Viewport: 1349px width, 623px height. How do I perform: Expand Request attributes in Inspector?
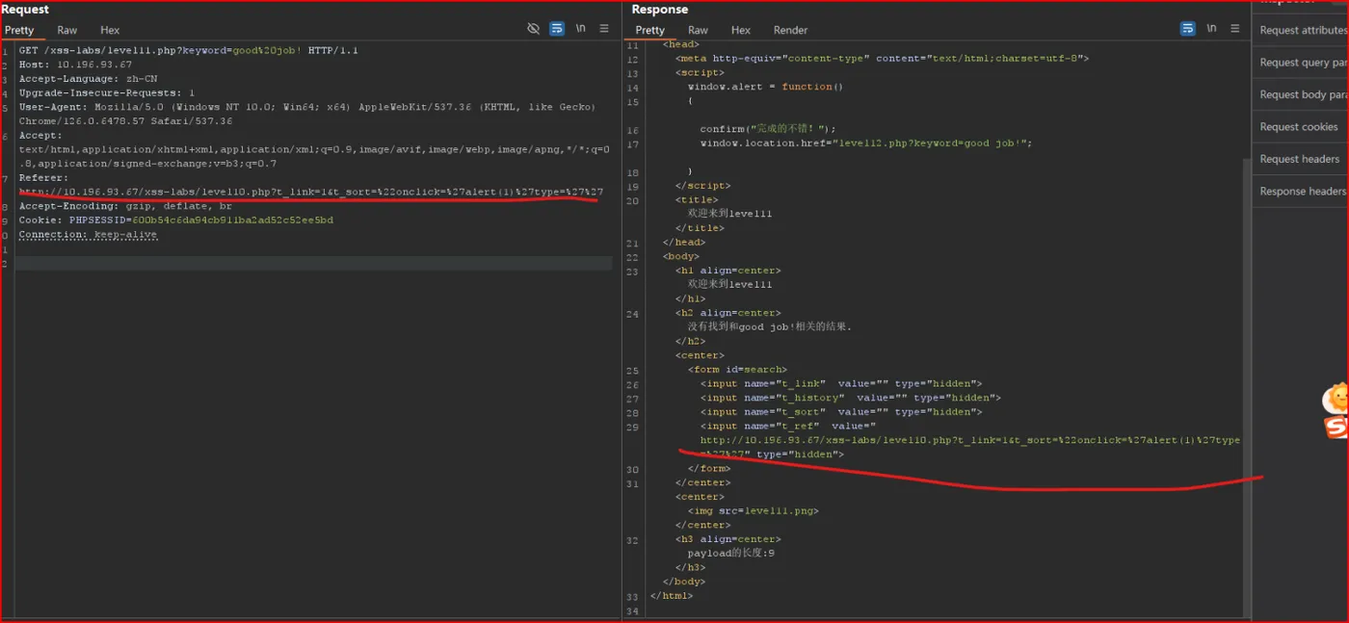point(1302,30)
